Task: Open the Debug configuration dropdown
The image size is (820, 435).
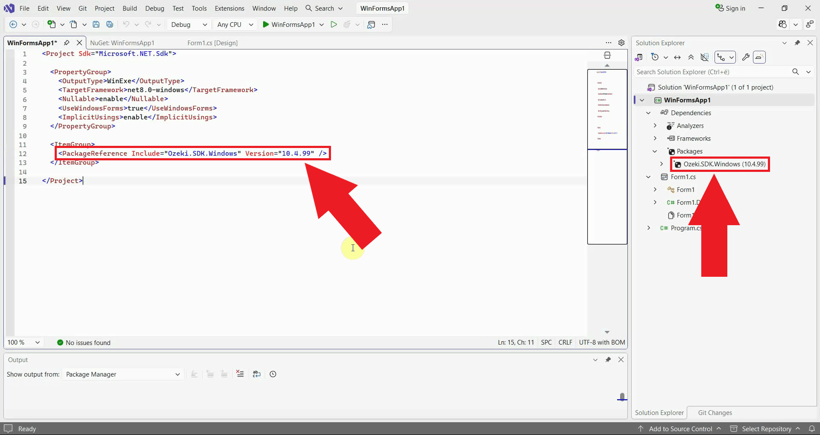Action: point(189,24)
